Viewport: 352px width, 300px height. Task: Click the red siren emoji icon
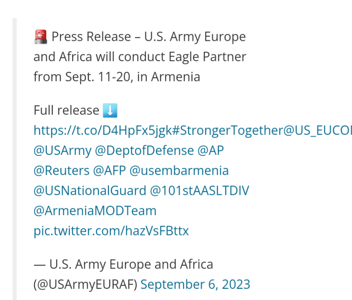tap(41, 37)
